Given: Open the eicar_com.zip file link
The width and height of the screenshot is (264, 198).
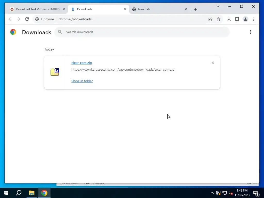Looking at the screenshot, I should [x=81, y=63].
